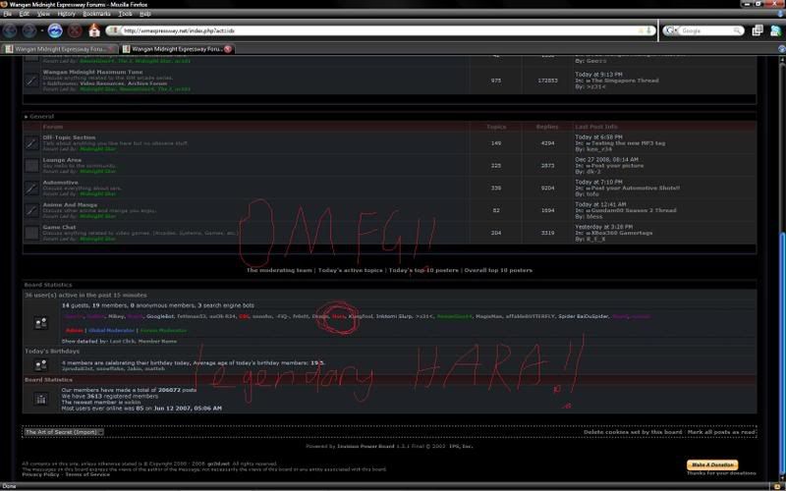Open the Off-Topic Section forum

(69, 137)
